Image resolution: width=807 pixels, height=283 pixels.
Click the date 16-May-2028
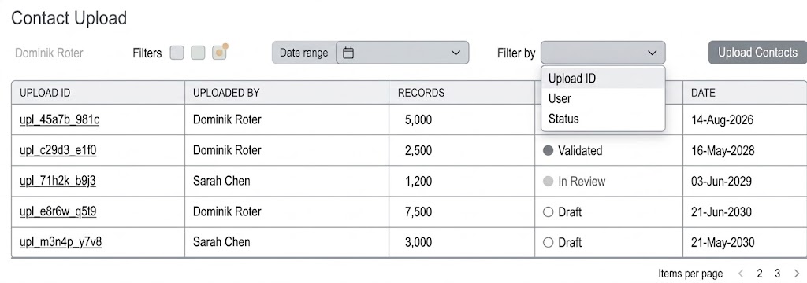click(x=723, y=150)
